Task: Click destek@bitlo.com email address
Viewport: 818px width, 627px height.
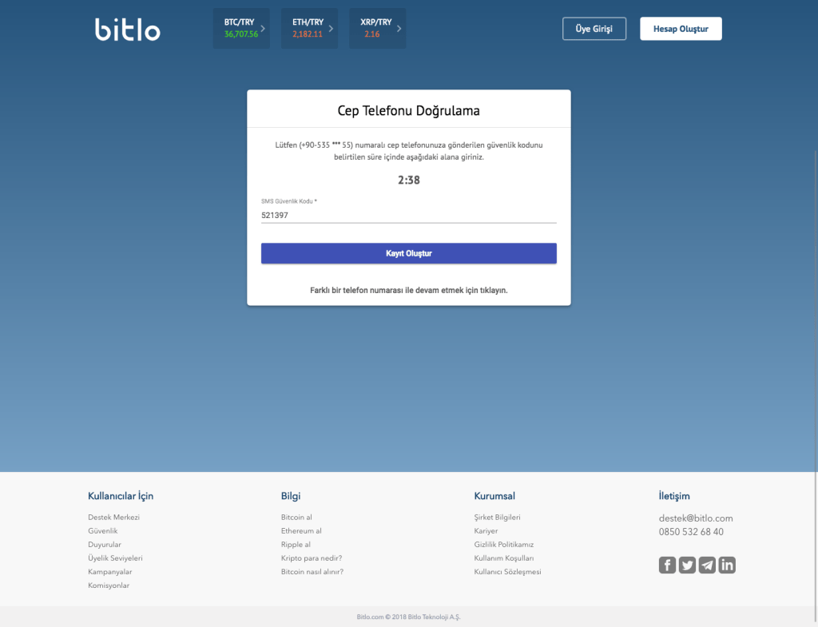Action: (696, 518)
